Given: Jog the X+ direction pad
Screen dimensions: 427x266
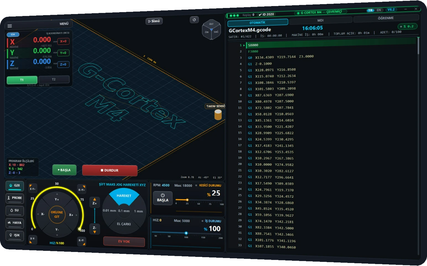Looking at the screenshot, I should (72, 215).
